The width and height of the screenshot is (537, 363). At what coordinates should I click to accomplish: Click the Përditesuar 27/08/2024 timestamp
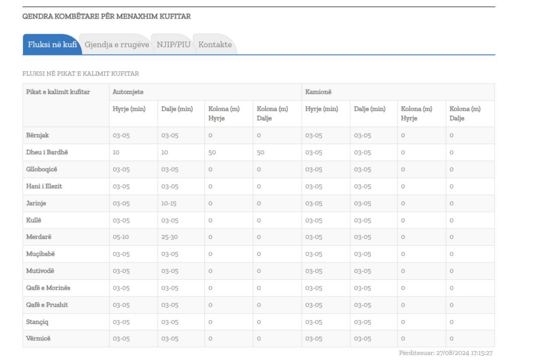pos(446,353)
